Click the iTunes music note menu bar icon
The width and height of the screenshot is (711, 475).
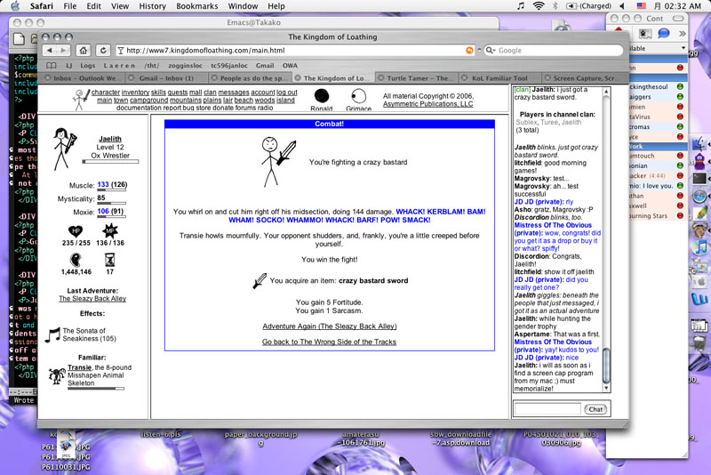[x=521, y=6]
